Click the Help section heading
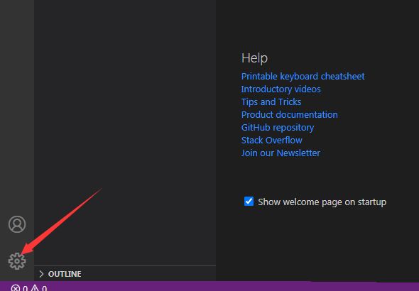419x291 pixels. [254, 58]
